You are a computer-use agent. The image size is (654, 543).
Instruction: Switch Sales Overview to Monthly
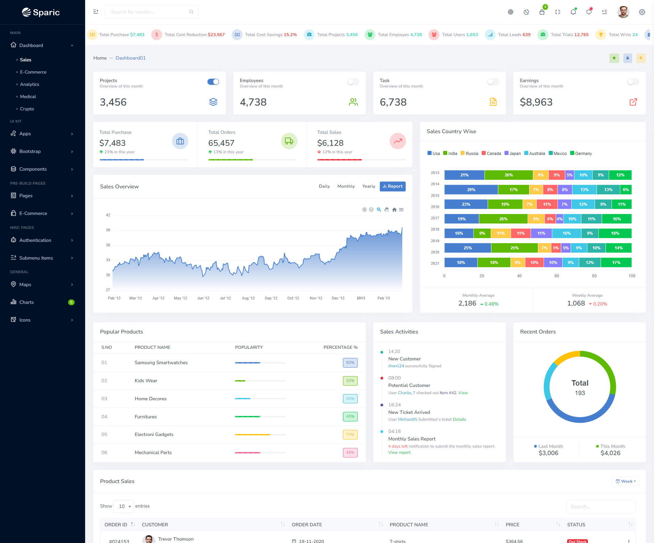(346, 186)
